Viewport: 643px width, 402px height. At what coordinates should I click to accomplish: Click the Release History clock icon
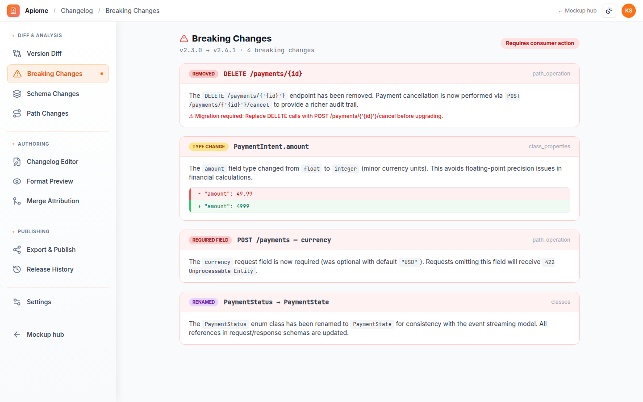coord(17,269)
